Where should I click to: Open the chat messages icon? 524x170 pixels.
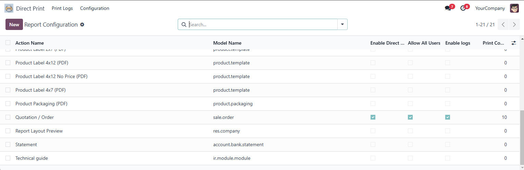point(448,8)
